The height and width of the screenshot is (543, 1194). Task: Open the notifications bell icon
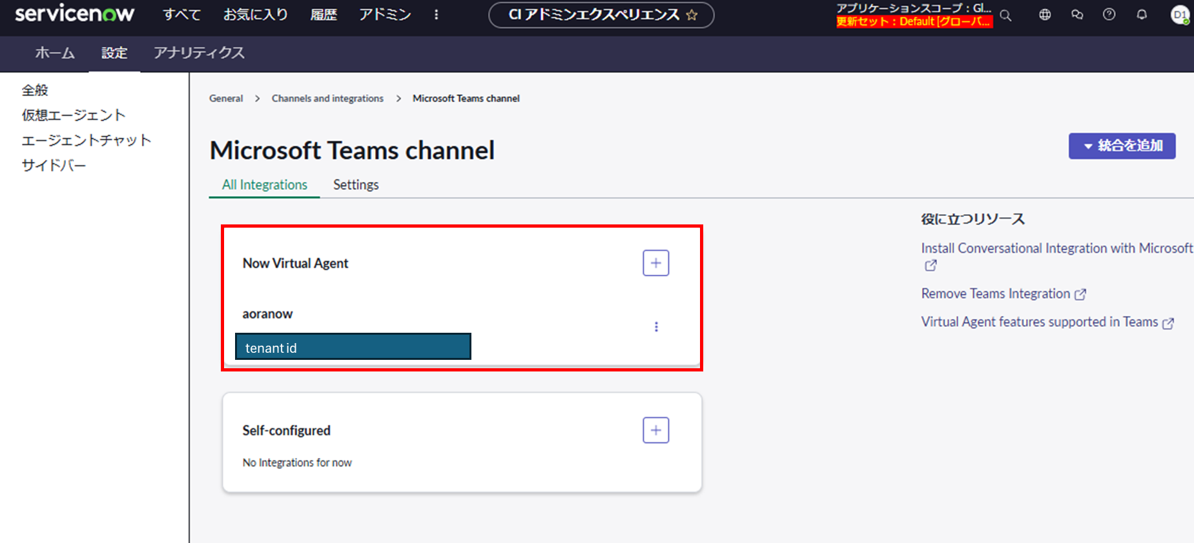pos(1142,15)
